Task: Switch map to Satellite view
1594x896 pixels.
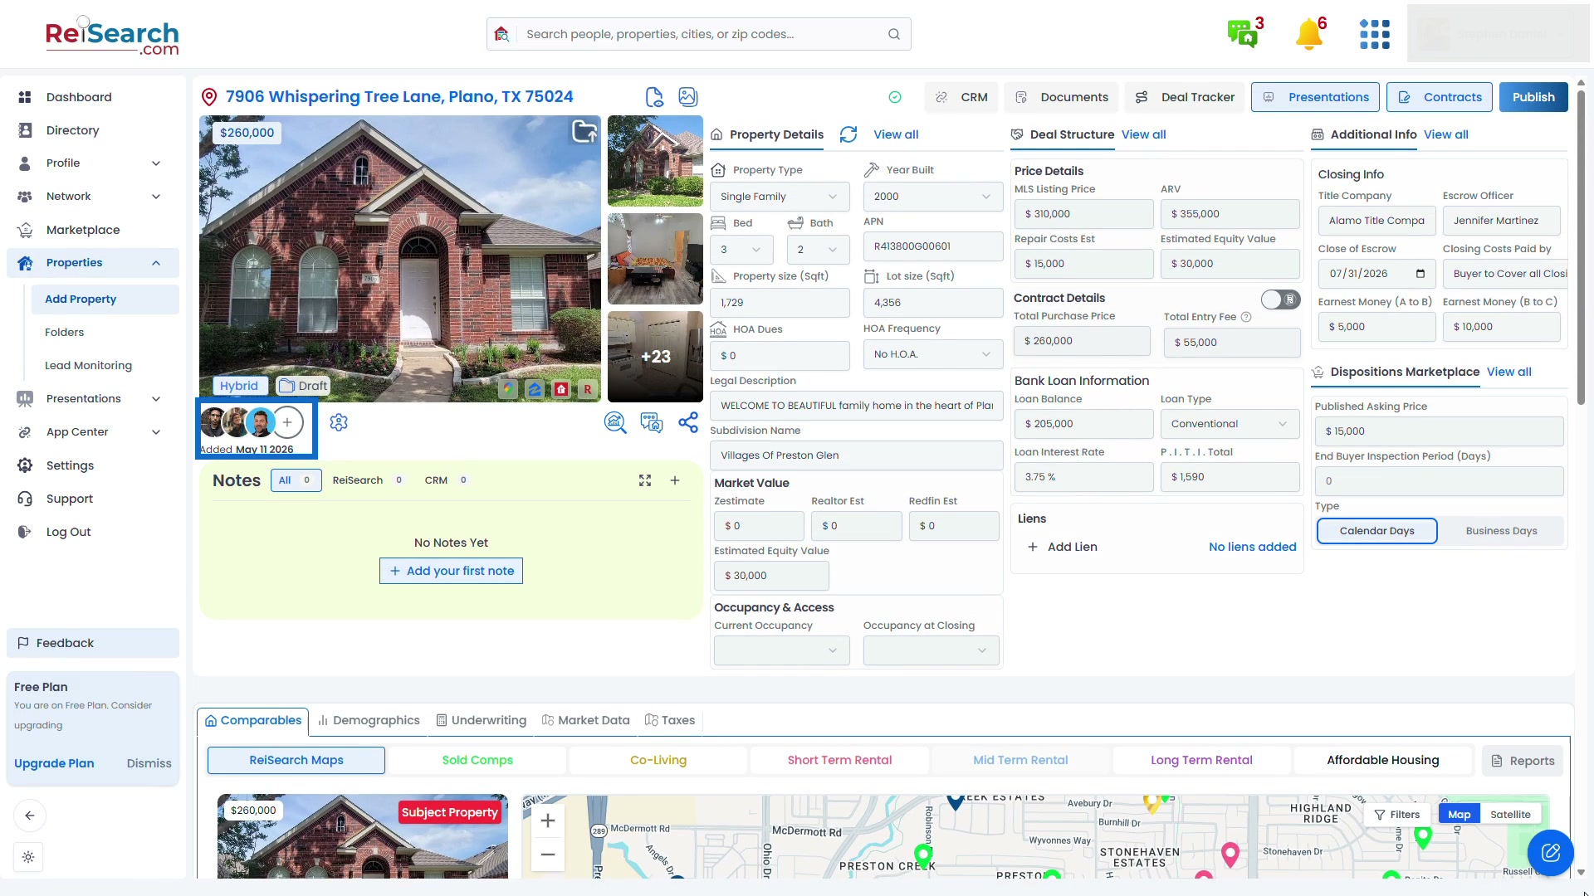Action: point(1510,815)
